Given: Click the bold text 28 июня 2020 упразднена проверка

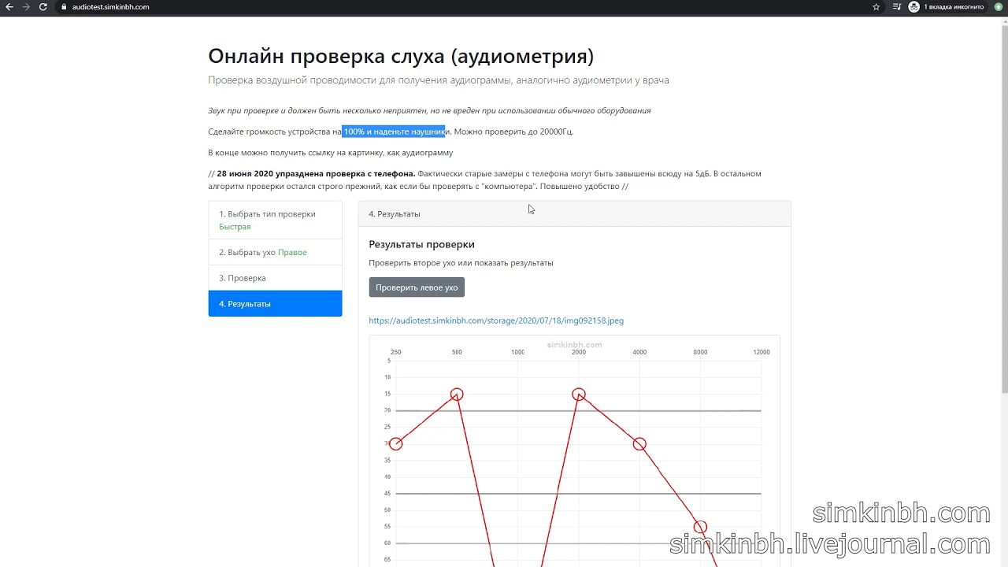Looking at the screenshot, I should coord(316,173).
